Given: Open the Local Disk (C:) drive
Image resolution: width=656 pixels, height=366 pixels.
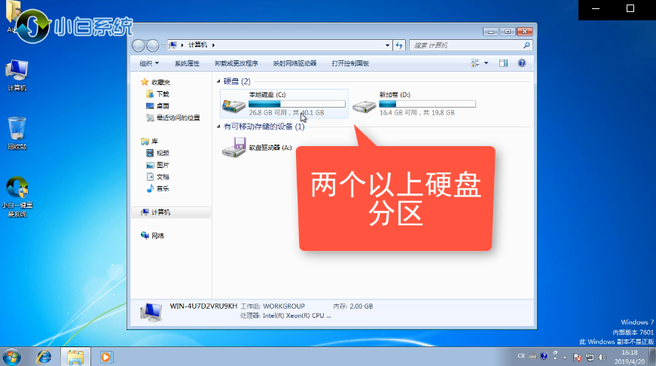Looking at the screenshot, I should pos(284,103).
